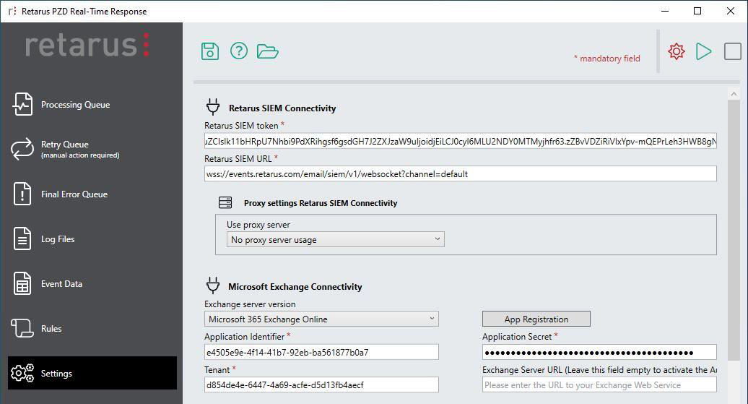This screenshot has width=748, height=404.
Task: Show the Log Files page
Action: 58,239
